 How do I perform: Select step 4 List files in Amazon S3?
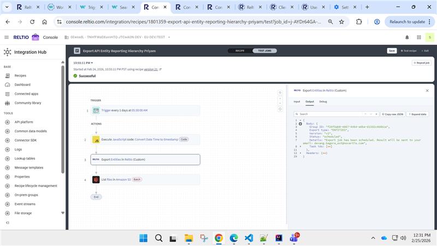145,180
